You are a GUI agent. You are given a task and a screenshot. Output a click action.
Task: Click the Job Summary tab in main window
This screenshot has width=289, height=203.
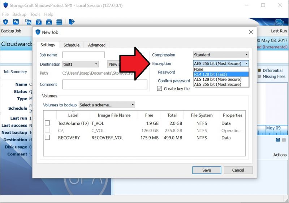point(15,72)
